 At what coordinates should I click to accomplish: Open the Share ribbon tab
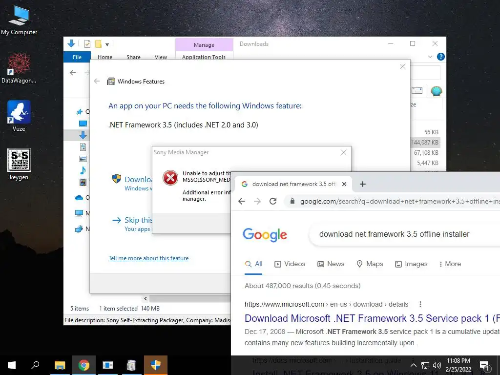tap(133, 57)
